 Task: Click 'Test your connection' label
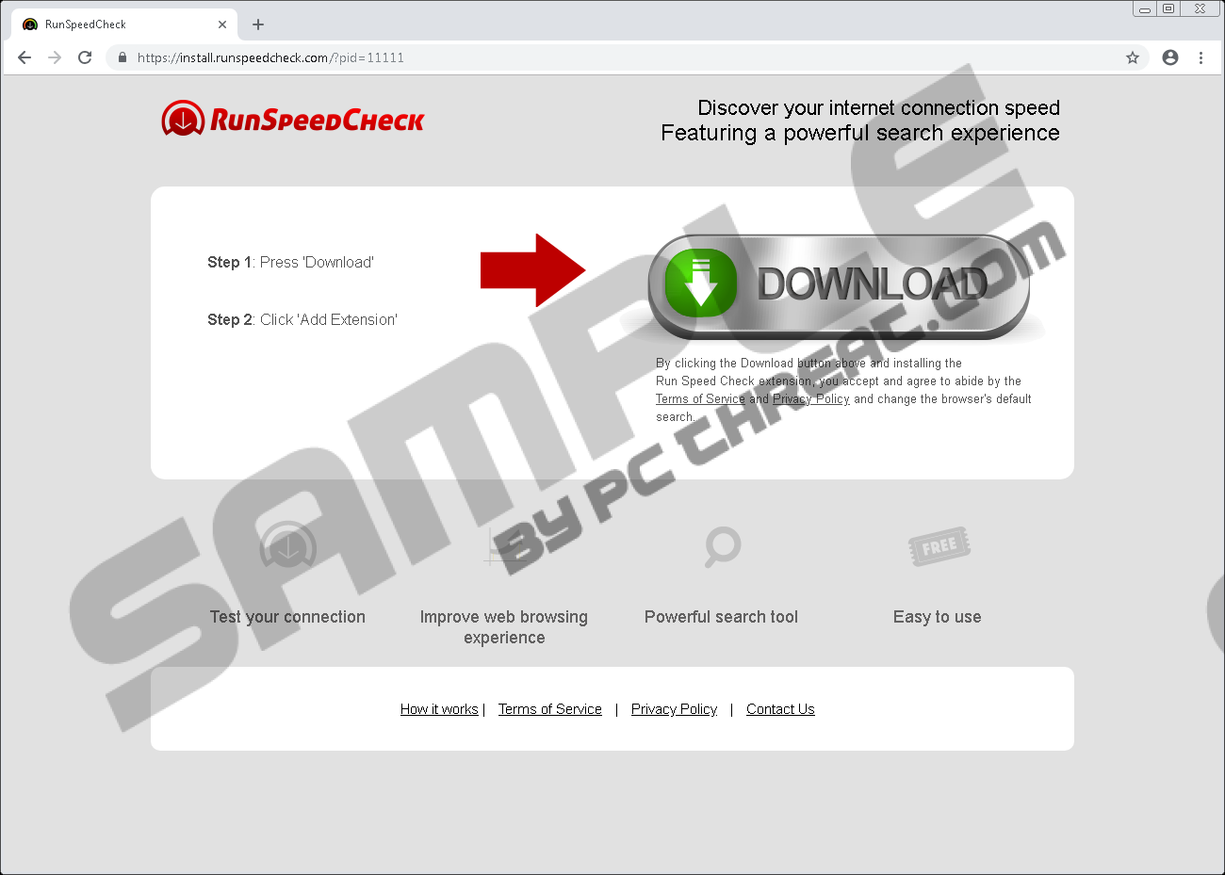coord(287,617)
